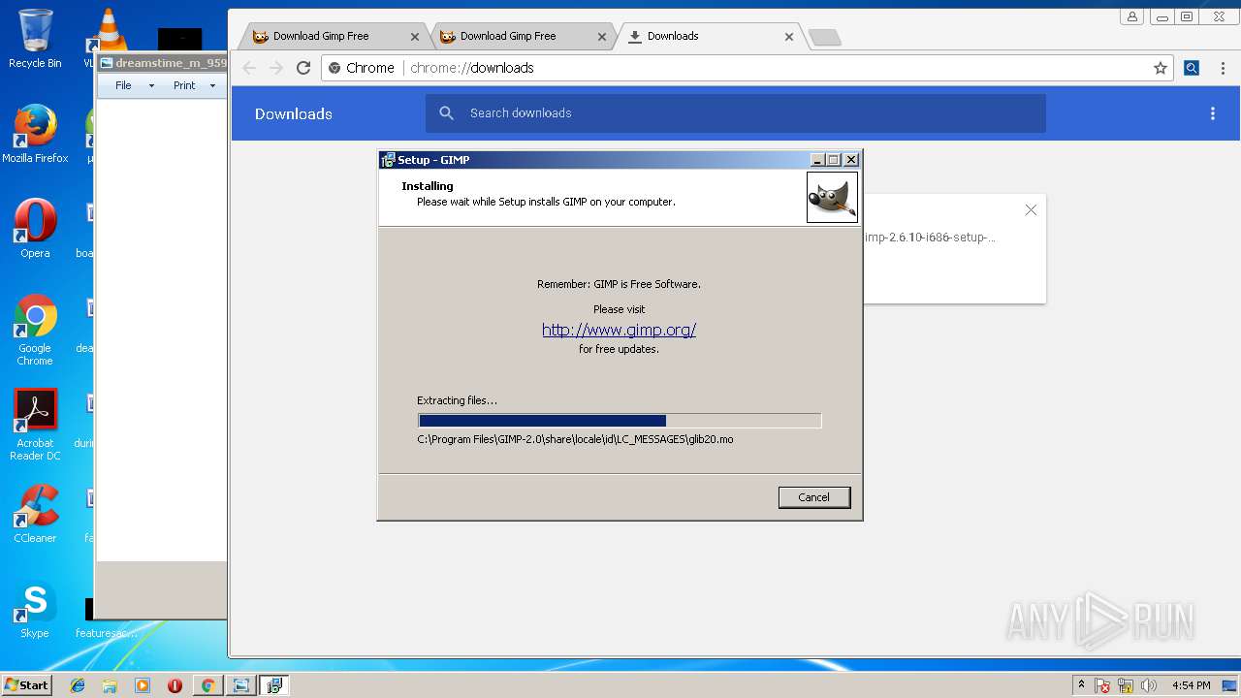Open Windows Explorer folder in taskbar
Viewport: 1241px width, 698px height.
(x=110, y=685)
